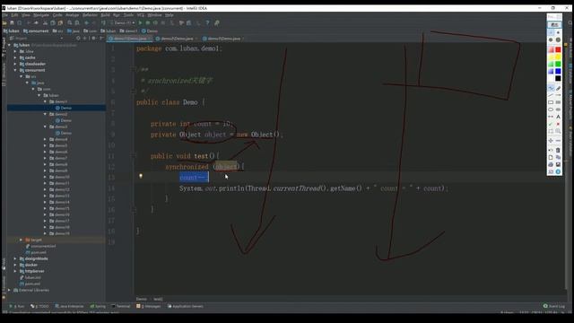The width and height of the screenshot is (574, 323).
Task: Collapse the demo1 package in project tree
Action: [46, 101]
